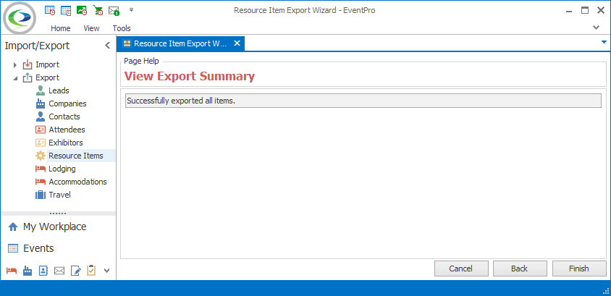
Task: Open the View ribbon tab
Action: [x=91, y=28]
